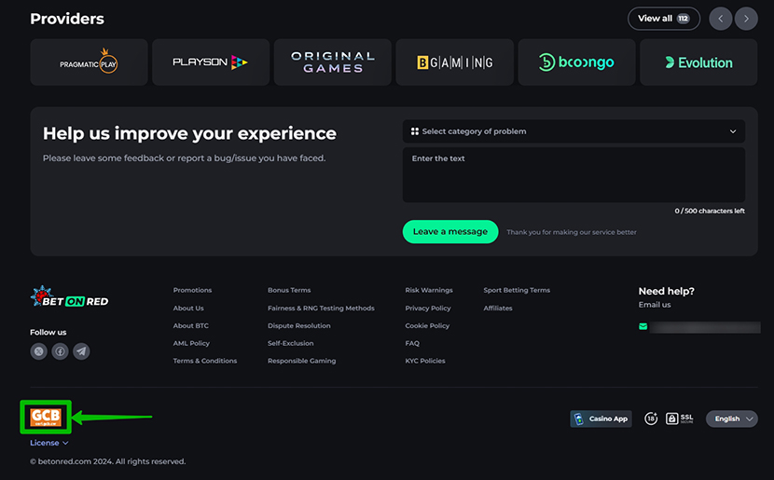Screen dimensions: 774x480
Task: Open the Select category of problem dropdown
Action: click(574, 131)
